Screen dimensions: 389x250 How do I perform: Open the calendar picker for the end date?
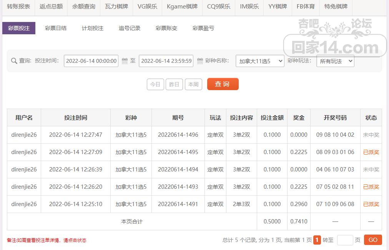click(200, 61)
